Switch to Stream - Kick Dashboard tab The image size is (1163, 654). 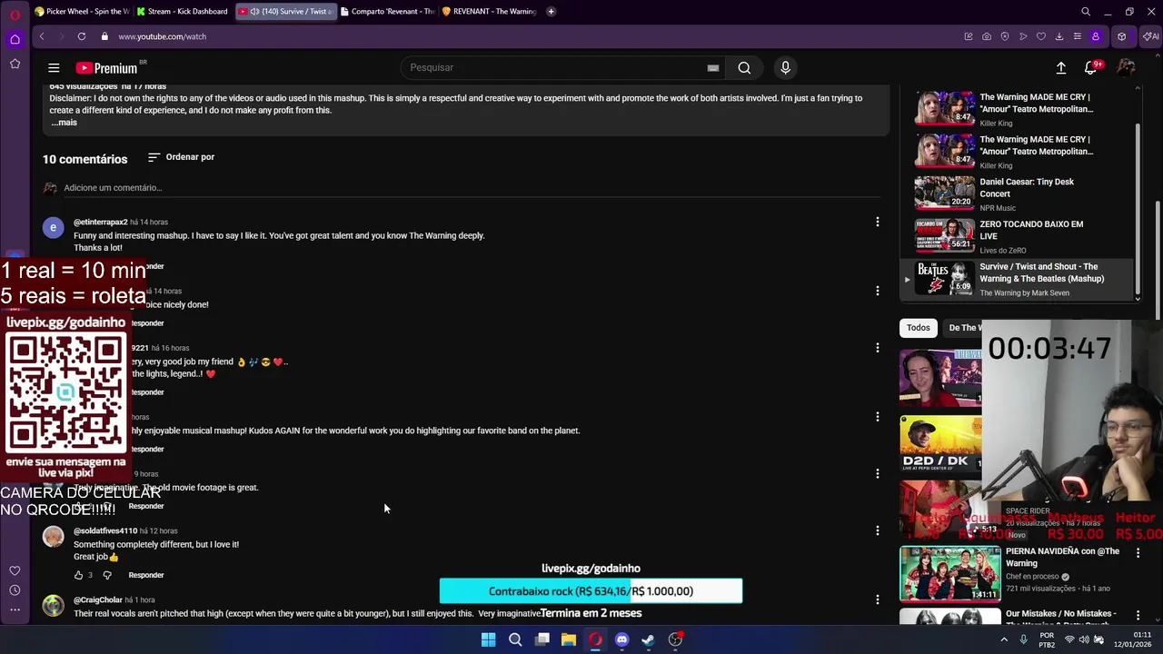[x=182, y=12]
